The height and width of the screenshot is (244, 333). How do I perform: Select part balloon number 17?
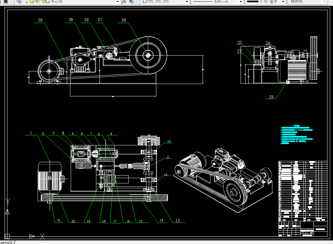point(115,221)
